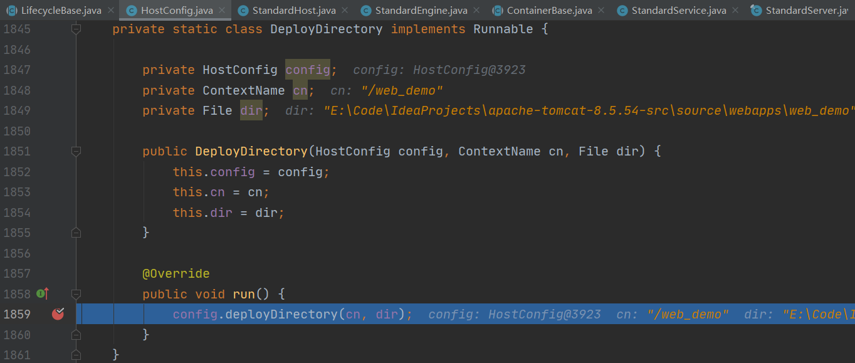The image size is (855, 363).
Task: Click the DeployDirectory constructor name on line 1851
Action: pos(251,151)
